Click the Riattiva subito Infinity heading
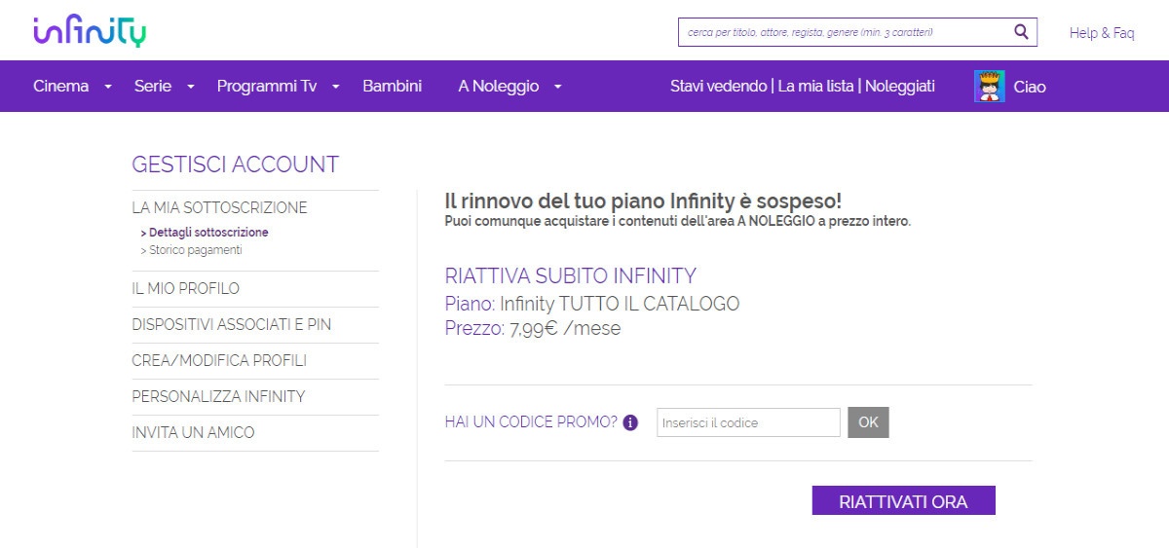The image size is (1169, 548). coord(571,275)
